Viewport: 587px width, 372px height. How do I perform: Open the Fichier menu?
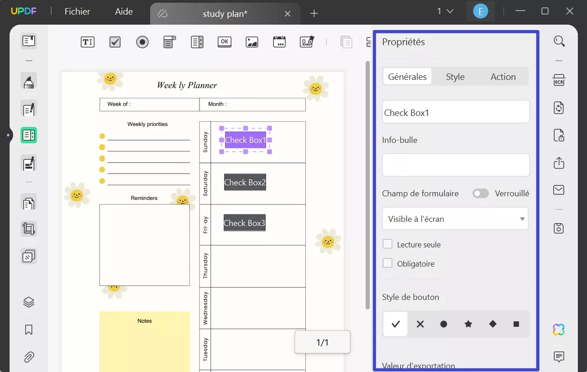78,12
